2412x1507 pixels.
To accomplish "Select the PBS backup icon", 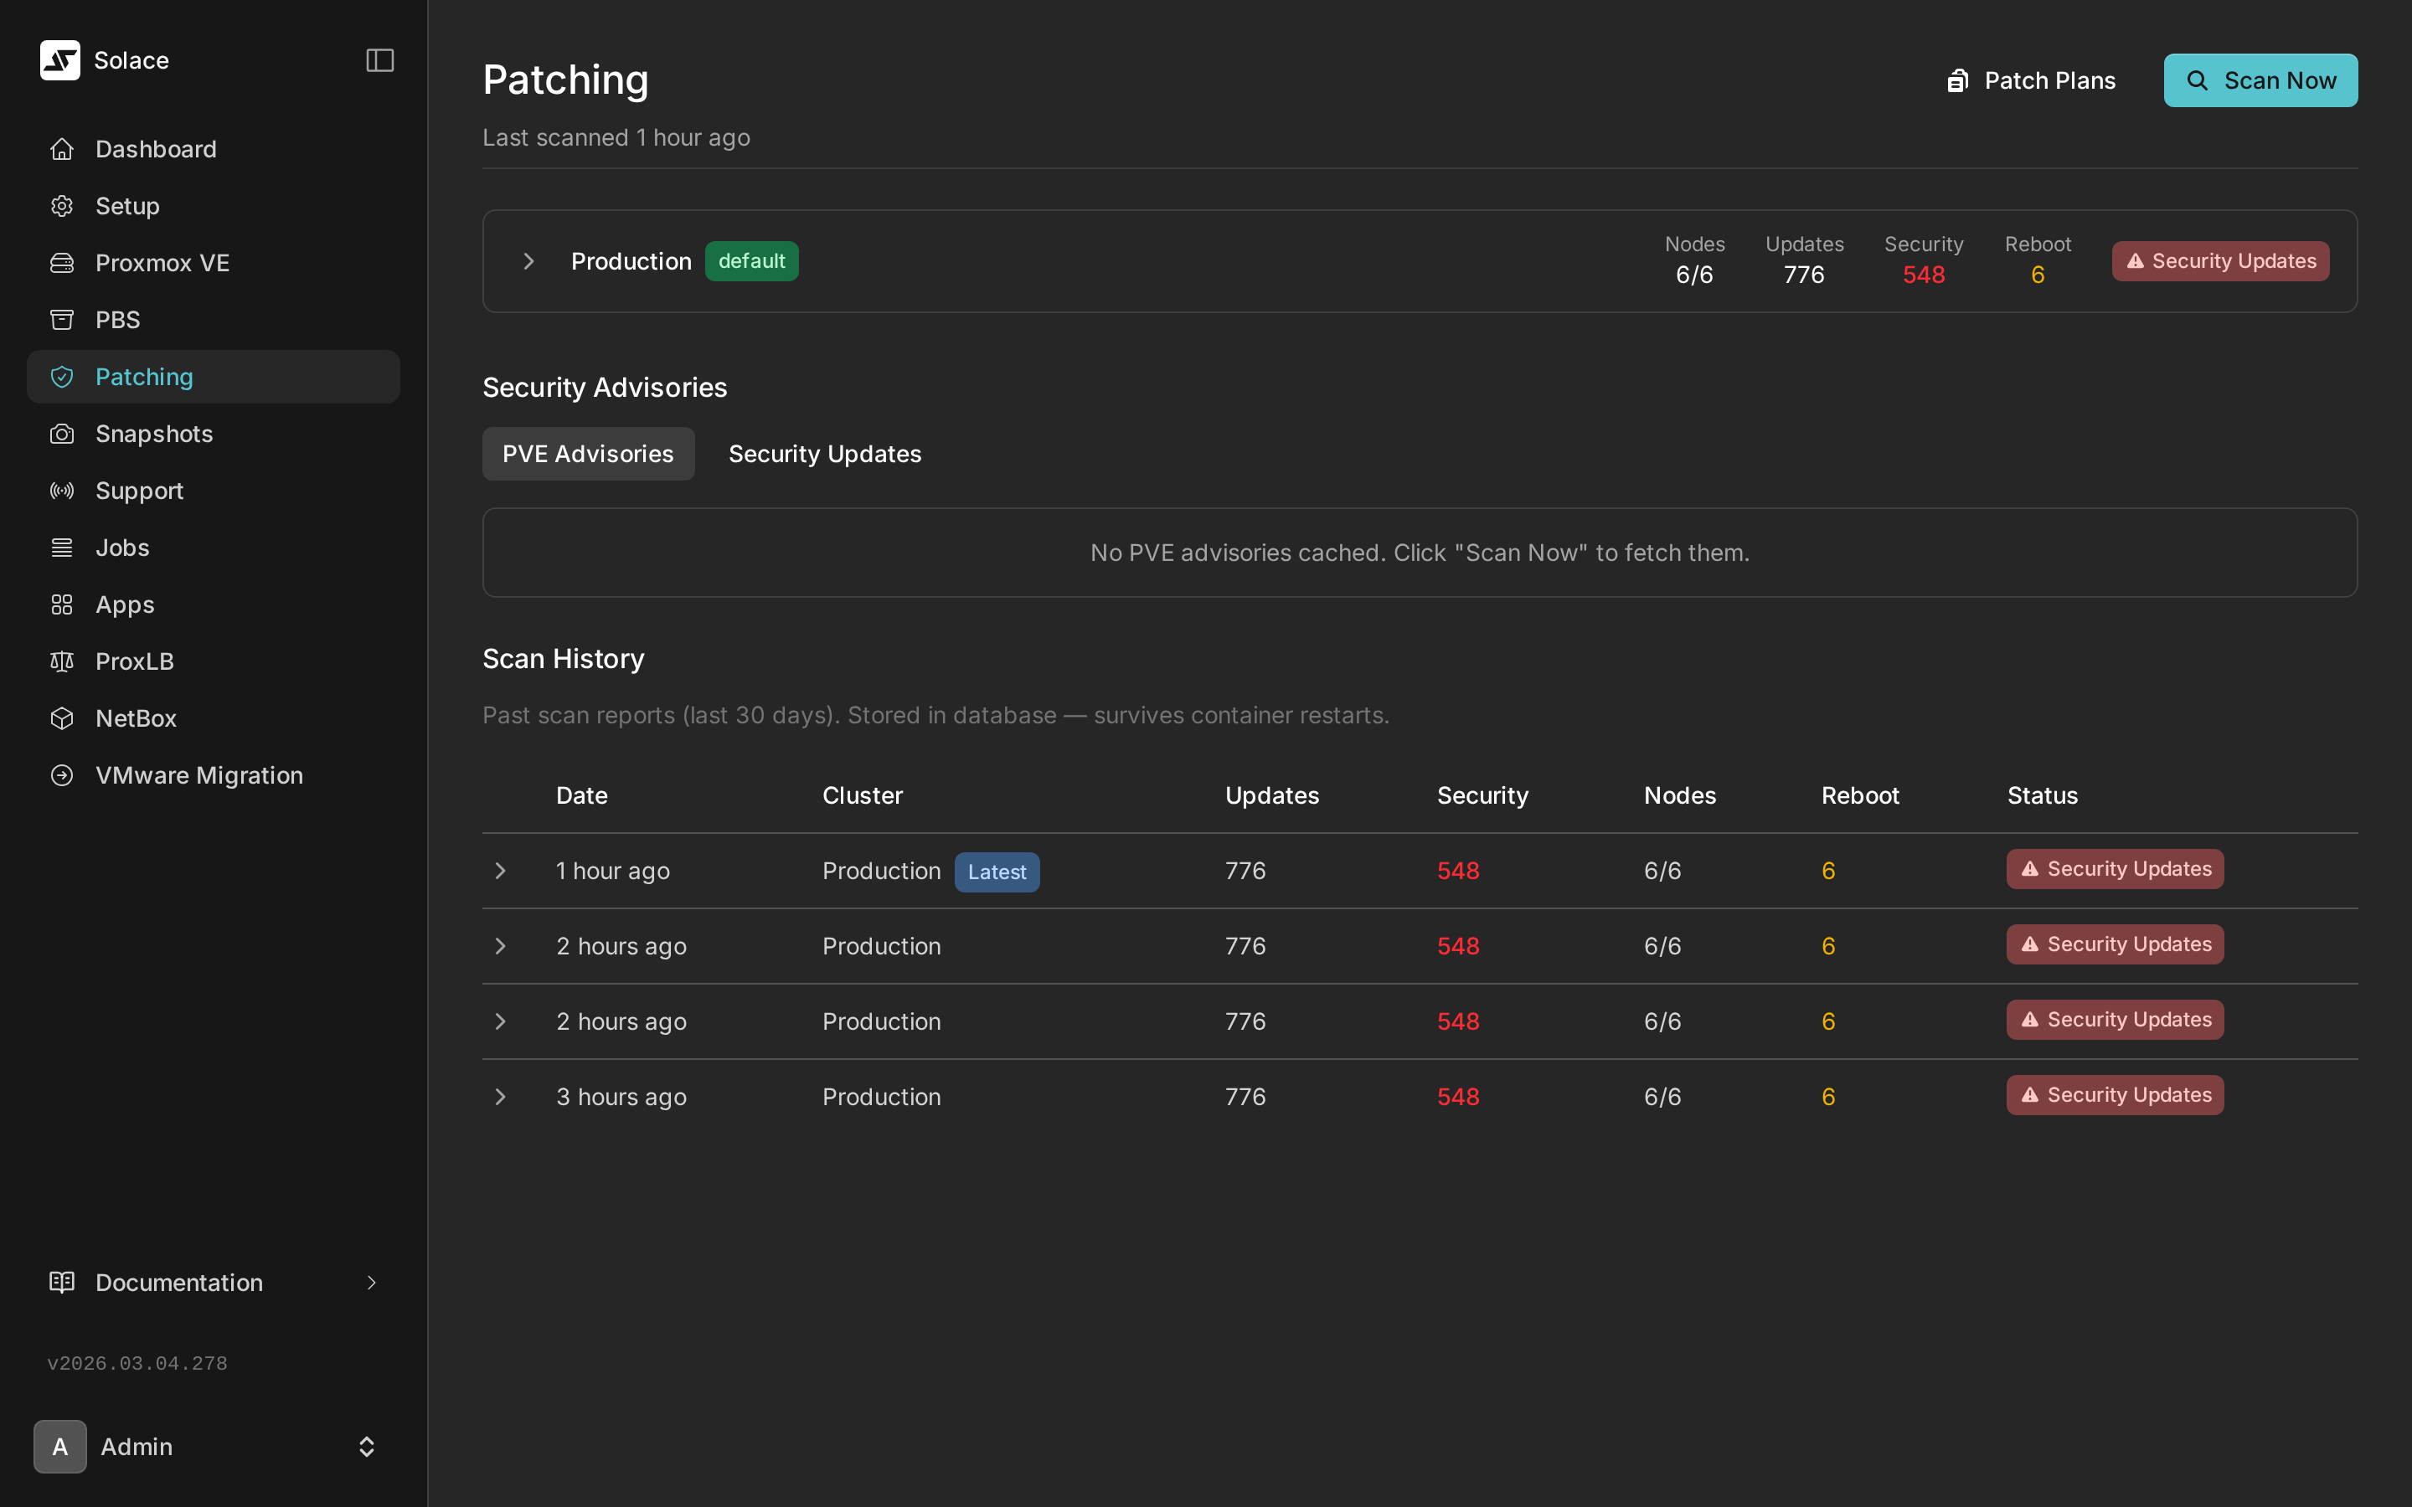I will point(61,319).
